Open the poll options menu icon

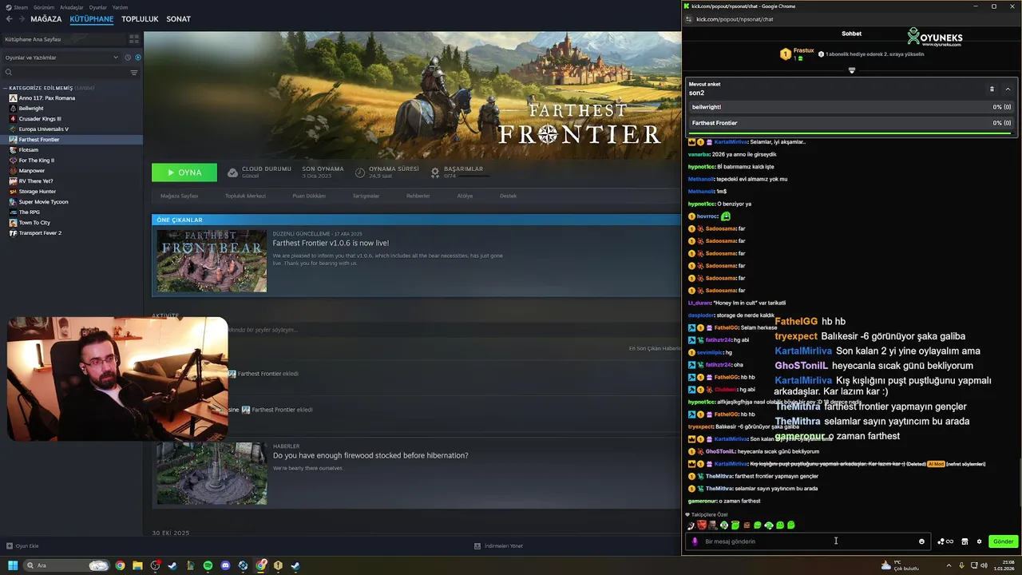pyautogui.click(x=992, y=89)
